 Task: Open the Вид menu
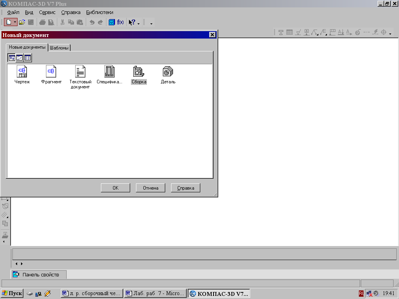pos(29,12)
